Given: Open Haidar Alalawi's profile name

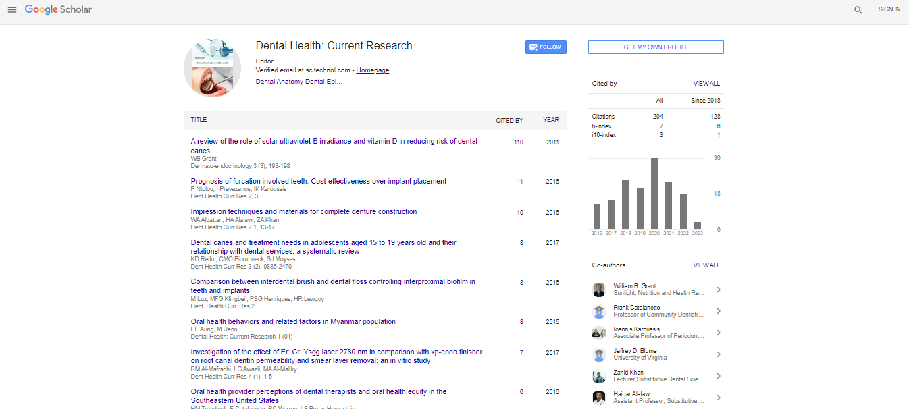Looking at the screenshot, I should point(632,394).
